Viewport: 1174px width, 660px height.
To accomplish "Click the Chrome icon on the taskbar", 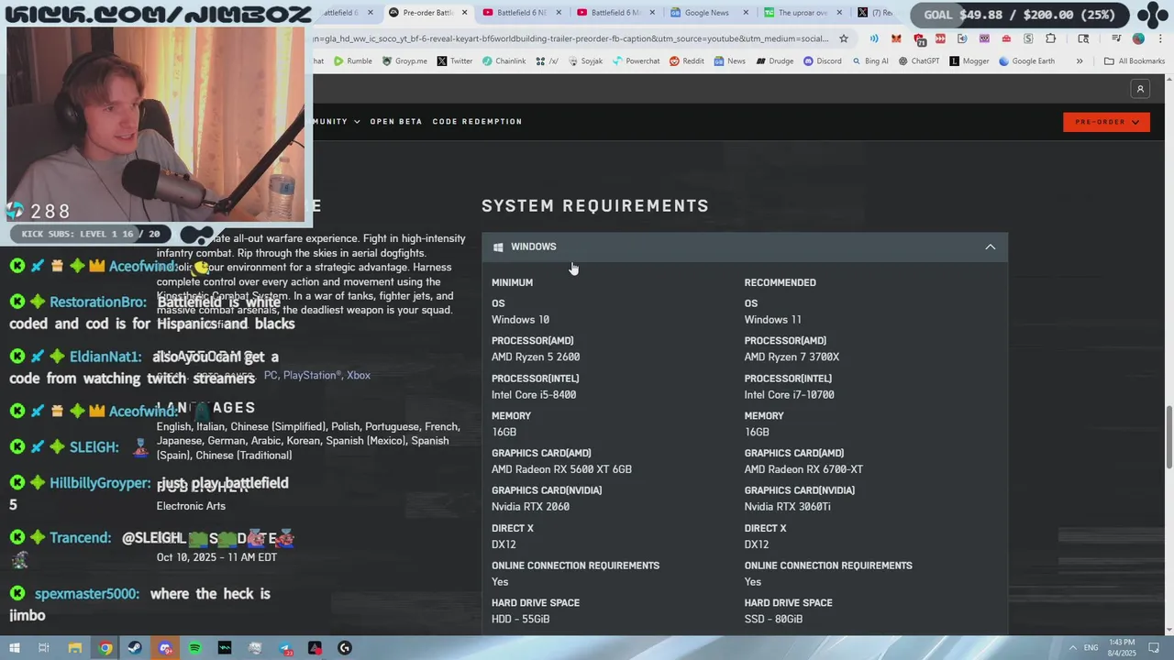I will 105,648.
